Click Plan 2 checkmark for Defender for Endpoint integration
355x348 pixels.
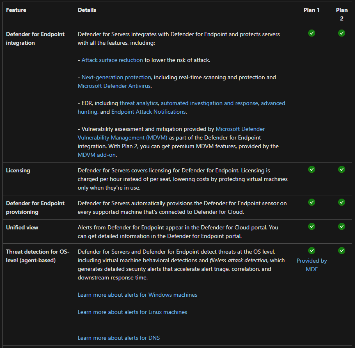341,33
